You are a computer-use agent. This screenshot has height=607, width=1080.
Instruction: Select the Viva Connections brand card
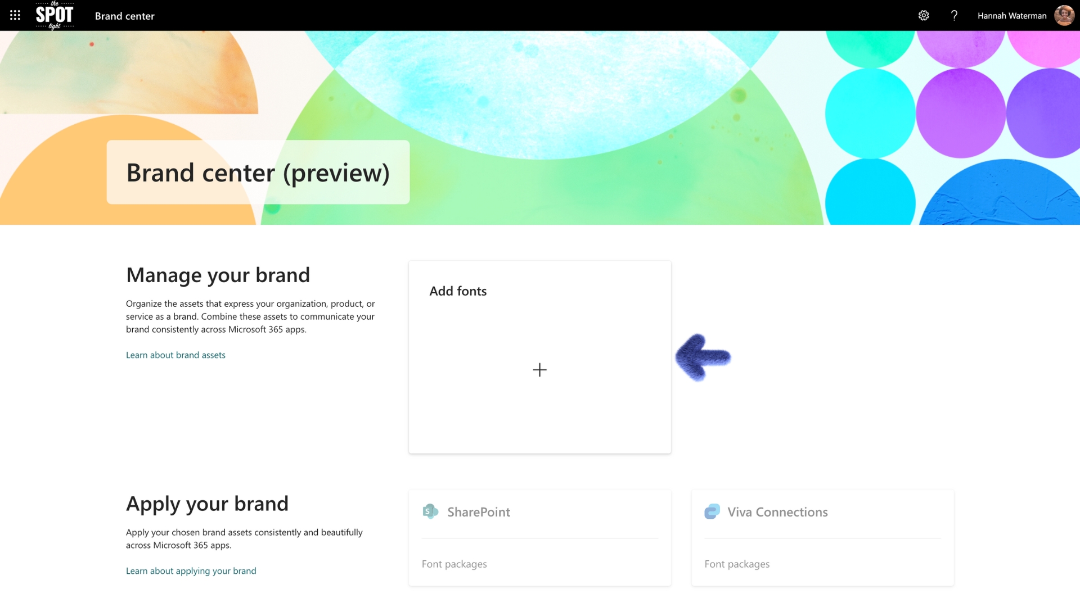click(x=822, y=537)
